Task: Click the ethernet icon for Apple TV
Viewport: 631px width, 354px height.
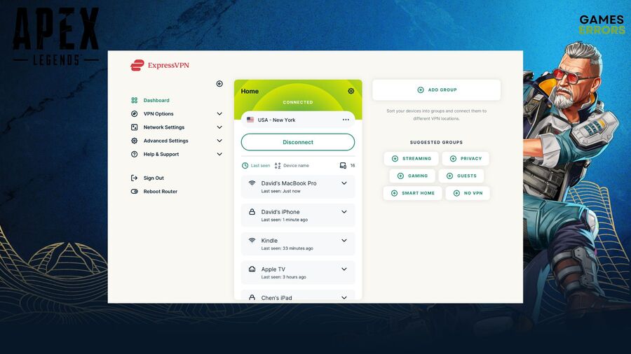Action: tap(252, 269)
